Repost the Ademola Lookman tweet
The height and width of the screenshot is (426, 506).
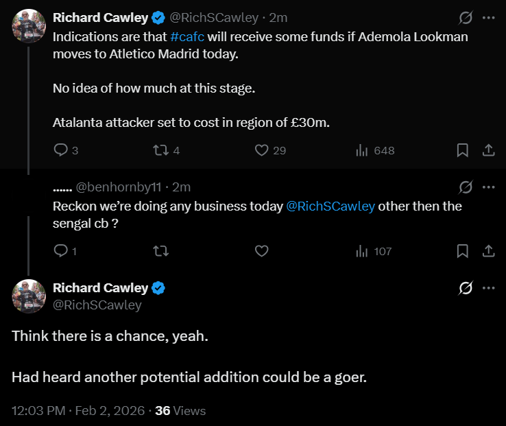coord(160,150)
